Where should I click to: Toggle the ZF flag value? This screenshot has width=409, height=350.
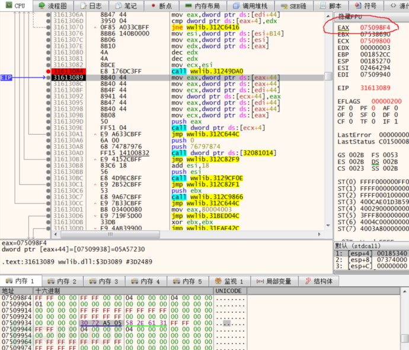pos(350,109)
